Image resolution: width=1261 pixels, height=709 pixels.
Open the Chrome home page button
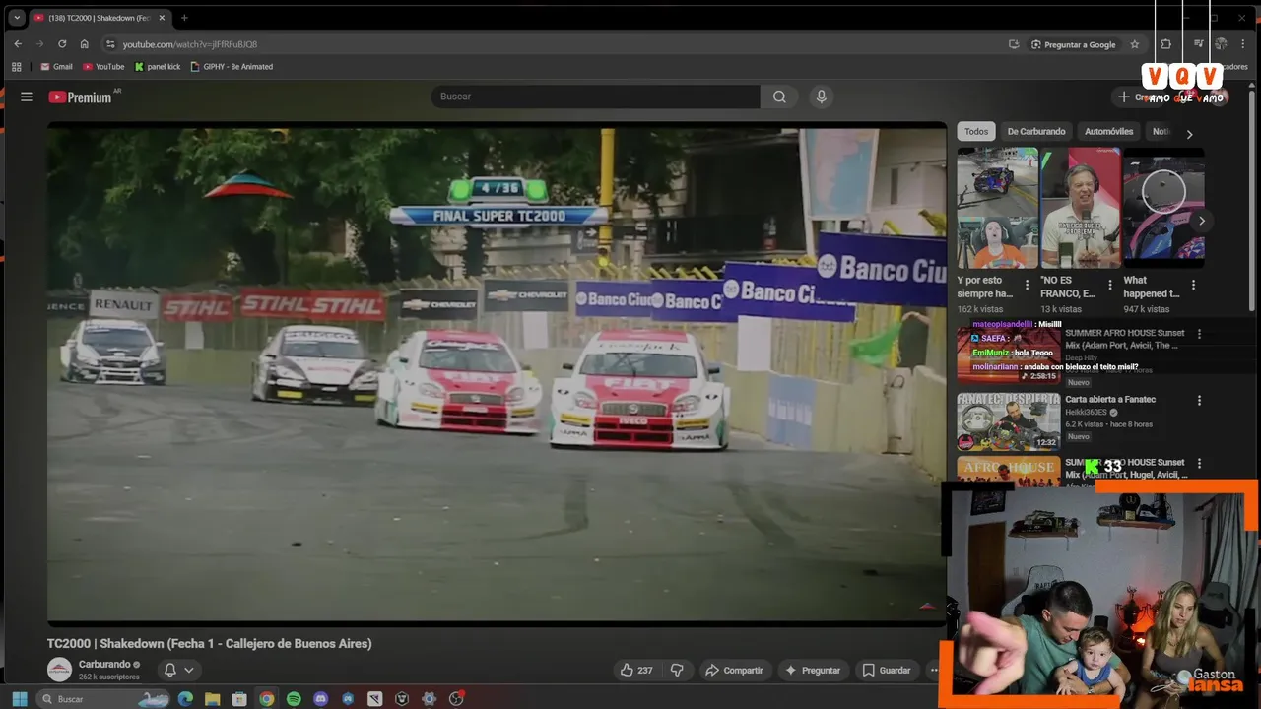click(85, 44)
